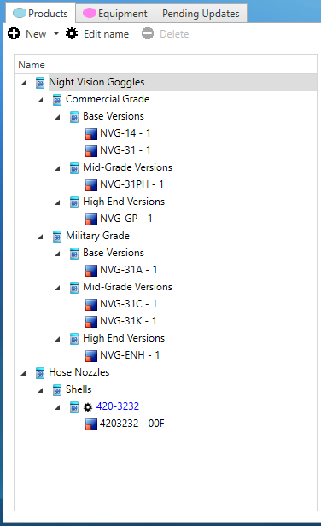Click the Edit name button label
Image resolution: width=321 pixels, height=526 pixels.
tap(107, 34)
